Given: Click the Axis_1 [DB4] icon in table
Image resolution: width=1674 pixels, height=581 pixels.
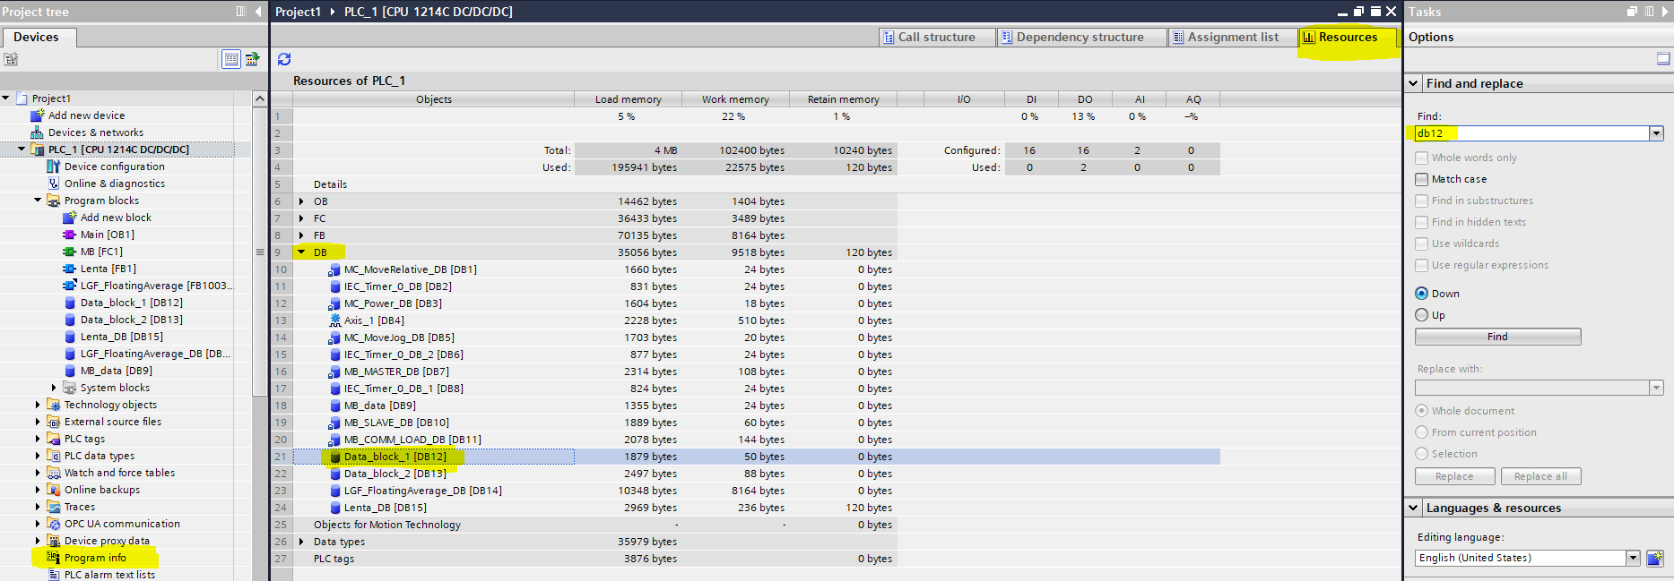Looking at the screenshot, I should tap(334, 320).
